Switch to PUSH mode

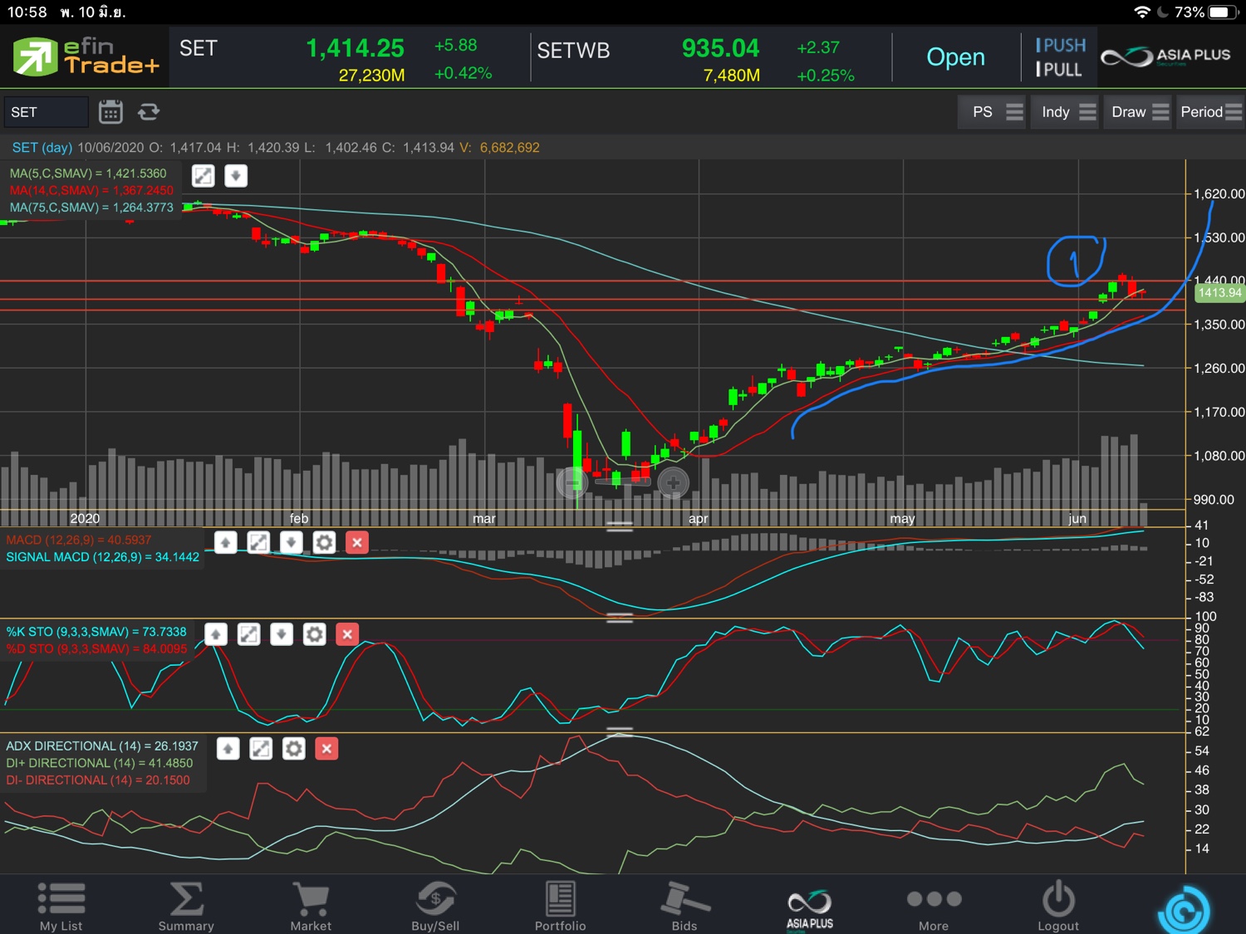click(1060, 46)
